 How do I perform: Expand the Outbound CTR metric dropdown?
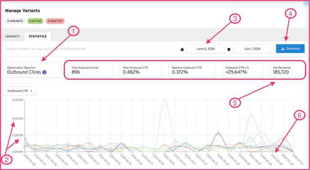pyautogui.click(x=20, y=91)
